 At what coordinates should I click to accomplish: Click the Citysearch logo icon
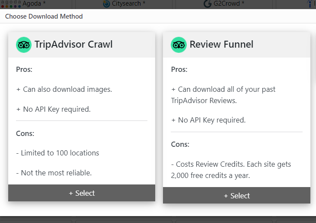[106, 3]
